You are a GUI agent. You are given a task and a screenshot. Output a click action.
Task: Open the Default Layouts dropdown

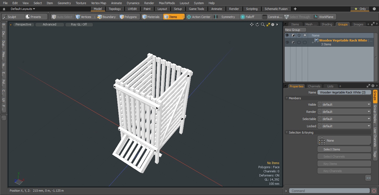point(23,9)
